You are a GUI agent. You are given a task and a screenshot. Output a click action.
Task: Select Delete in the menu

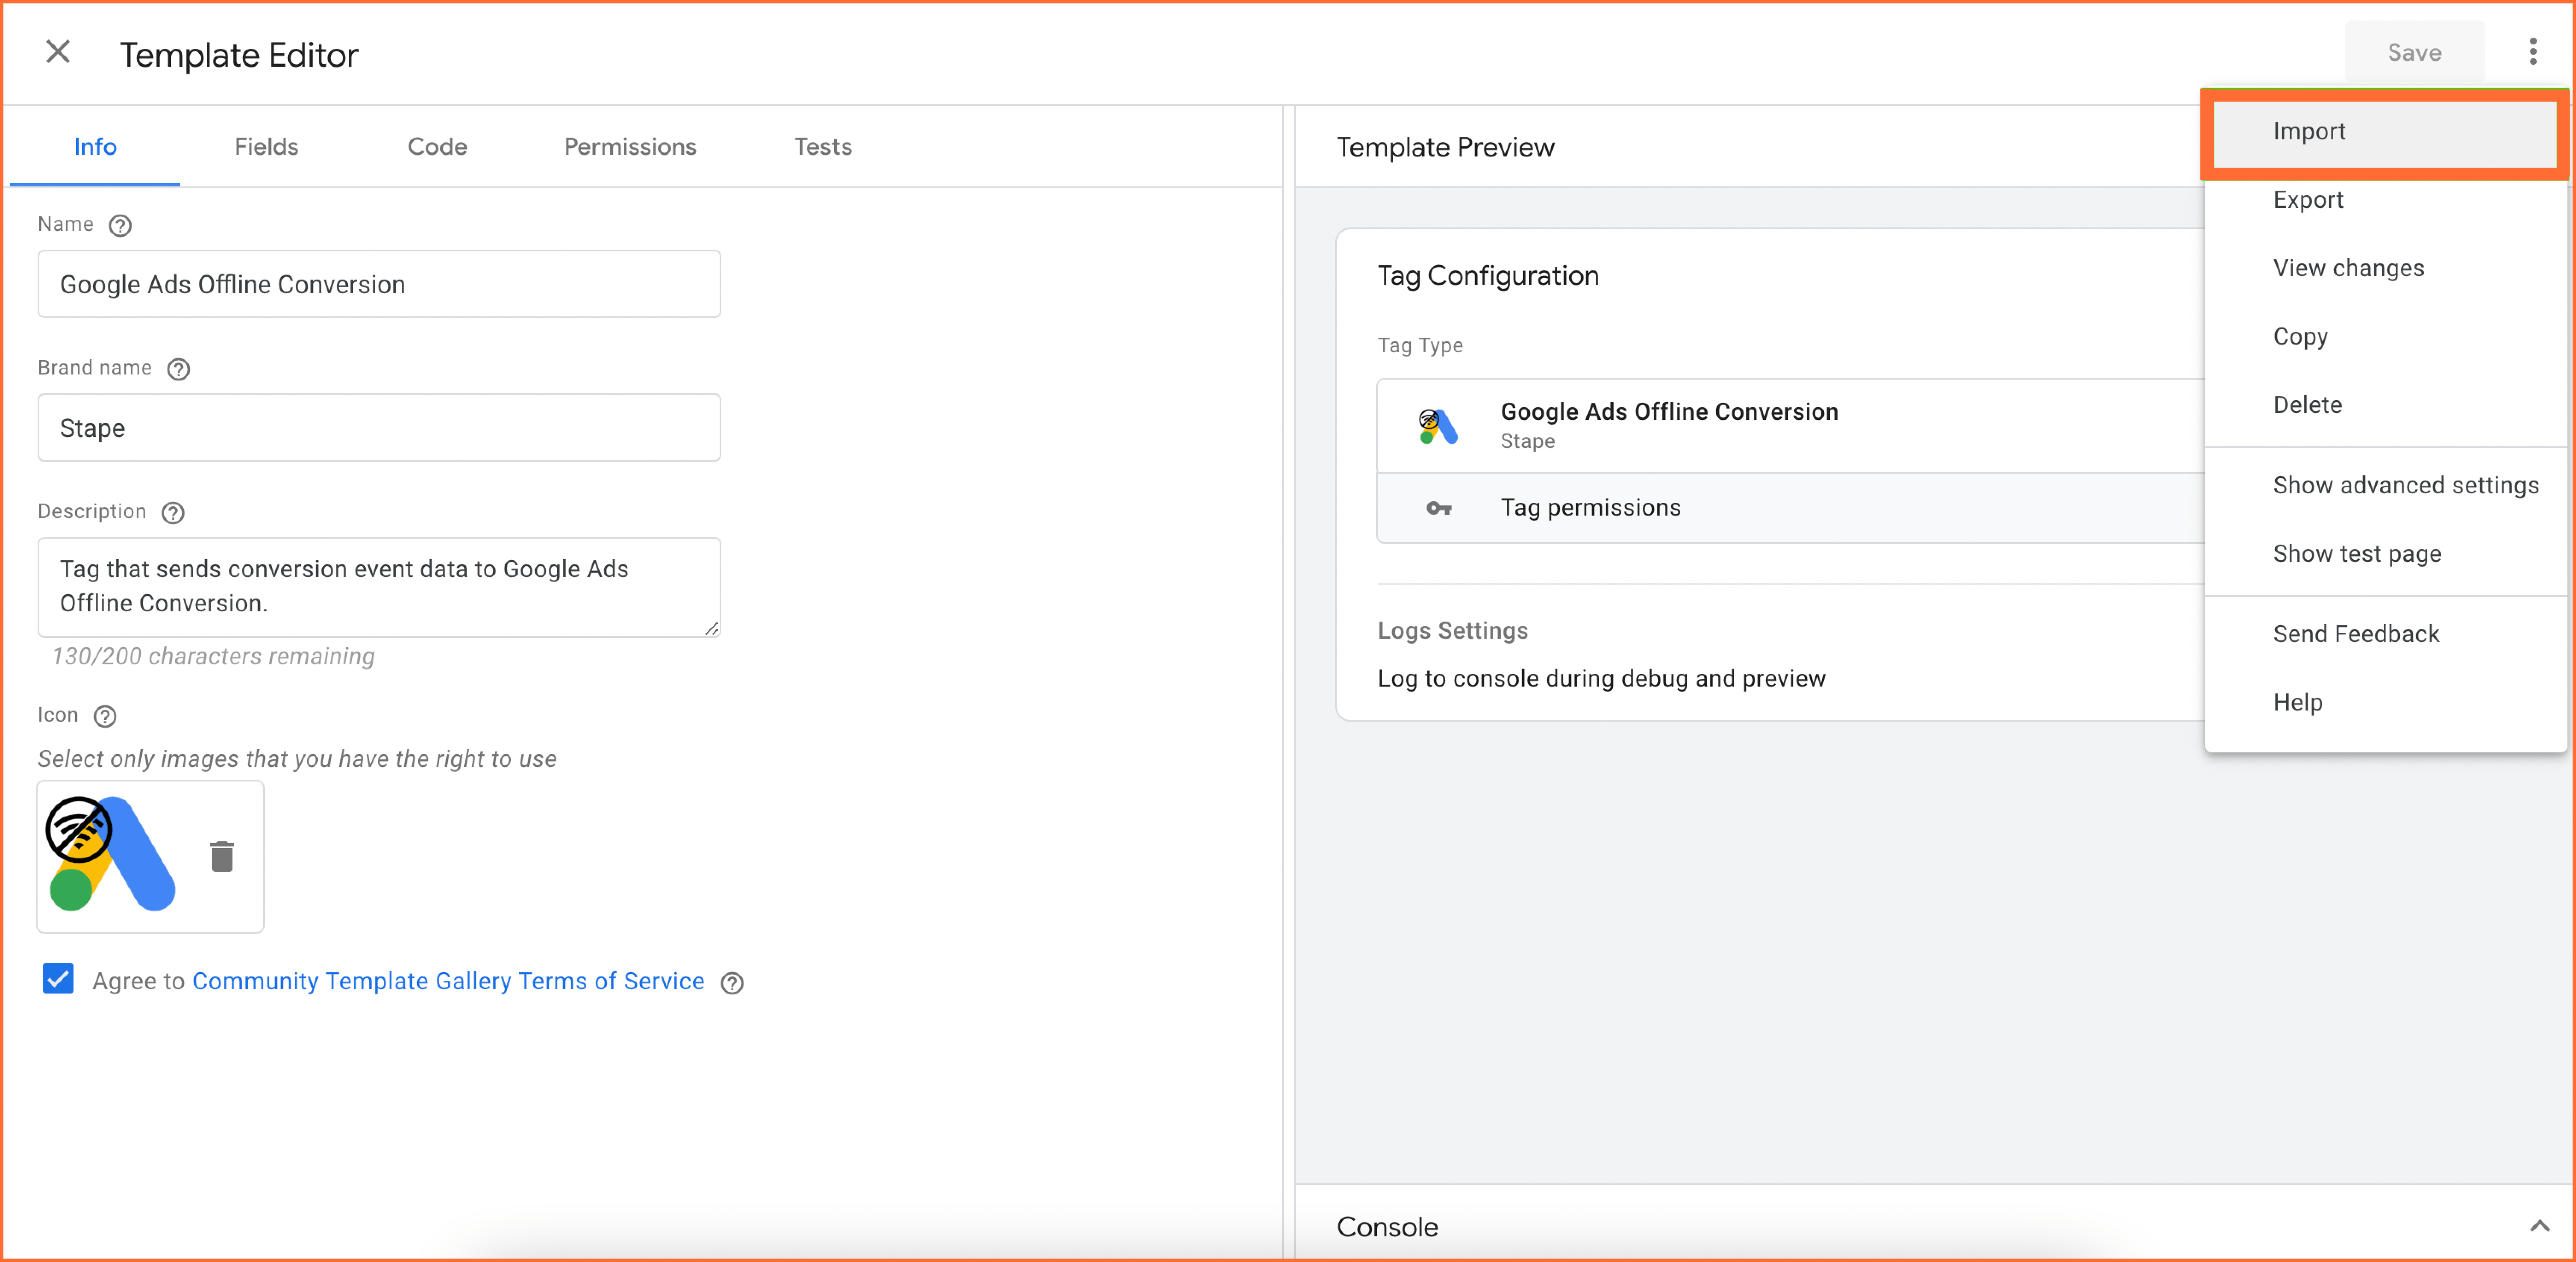pos(2385,405)
